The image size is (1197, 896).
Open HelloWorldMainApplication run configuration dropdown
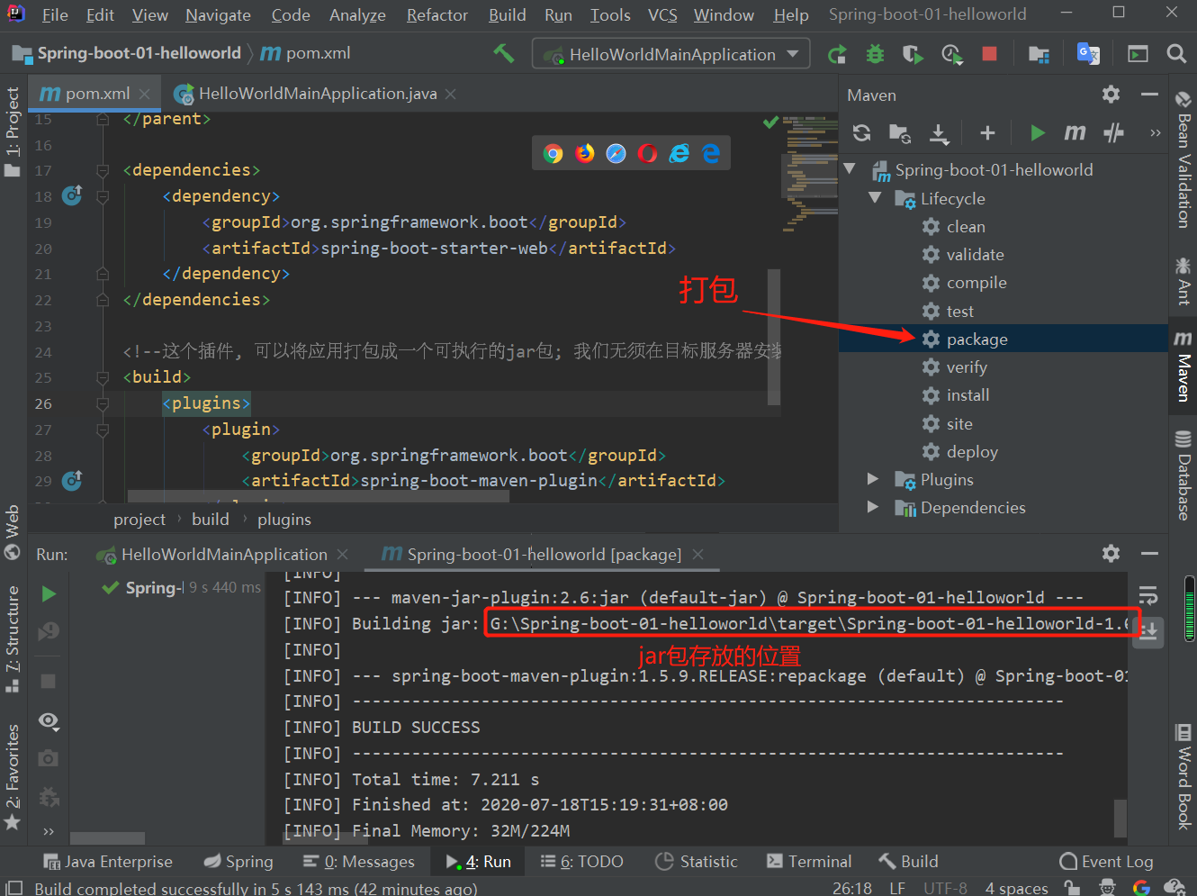click(671, 54)
